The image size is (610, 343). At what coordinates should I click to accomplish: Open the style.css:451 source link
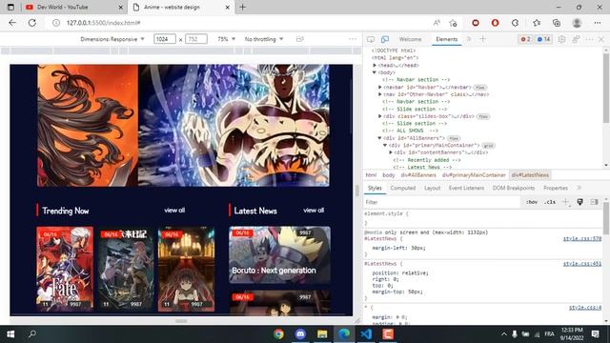point(582,264)
